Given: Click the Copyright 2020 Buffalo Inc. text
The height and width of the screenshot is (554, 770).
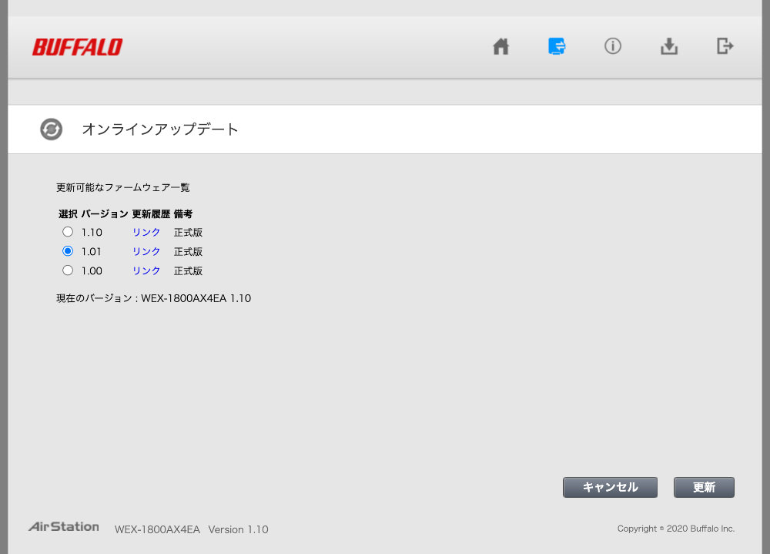Looking at the screenshot, I should tap(676, 529).
